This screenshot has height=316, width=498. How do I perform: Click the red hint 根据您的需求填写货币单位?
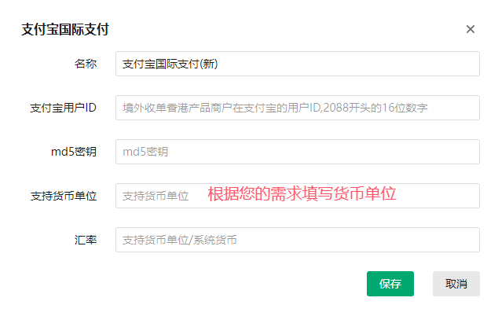302,193
